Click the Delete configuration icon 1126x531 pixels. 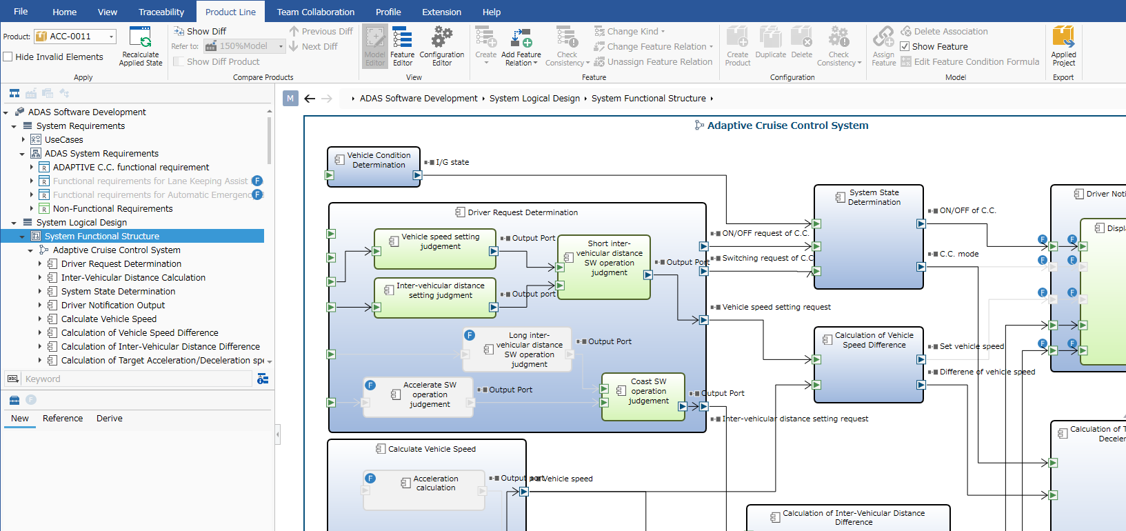click(801, 37)
